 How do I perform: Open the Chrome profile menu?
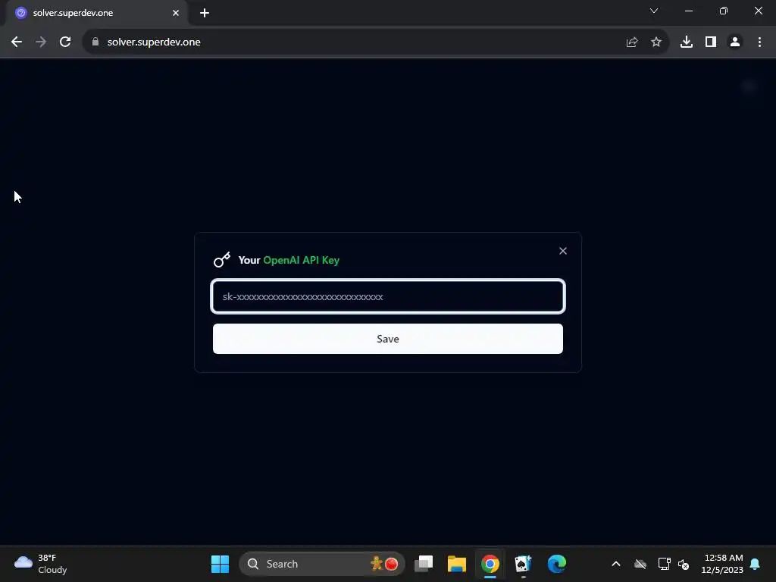(735, 42)
